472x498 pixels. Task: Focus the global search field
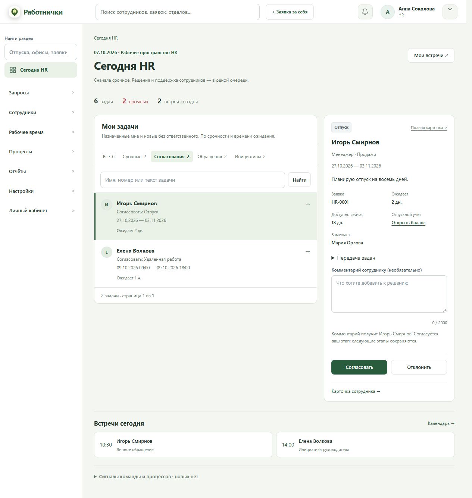coord(178,12)
